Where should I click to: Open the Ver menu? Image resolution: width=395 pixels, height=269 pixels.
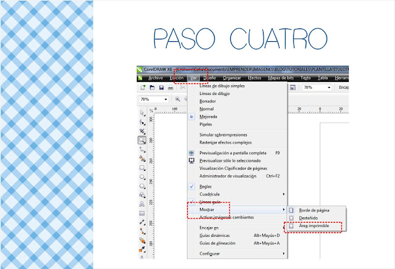pyautogui.click(x=193, y=78)
